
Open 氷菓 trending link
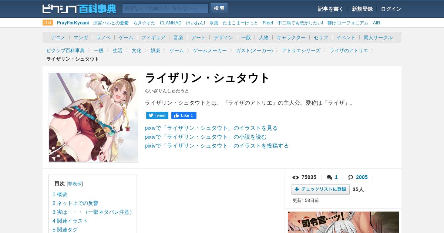click(214, 23)
